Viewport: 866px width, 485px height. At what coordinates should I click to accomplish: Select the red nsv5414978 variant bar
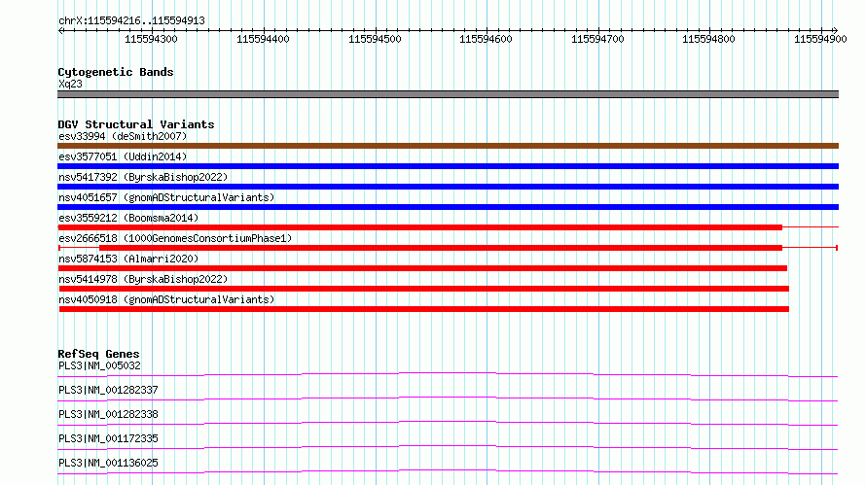pos(424,289)
